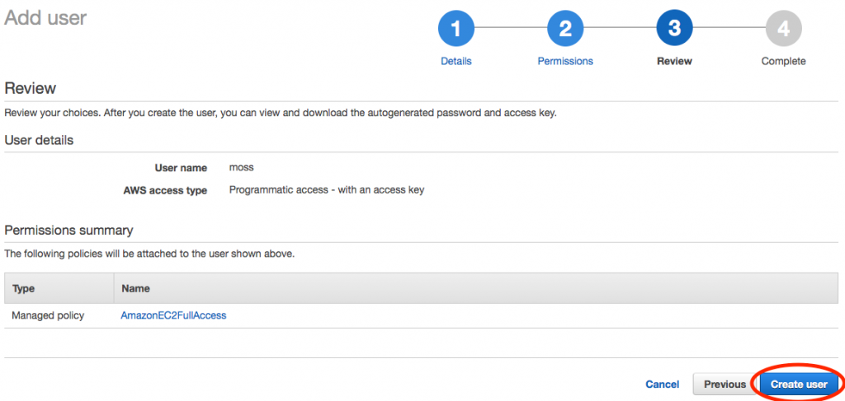Click the Create user button
The image size is (845, 401).
pos(799,385)
